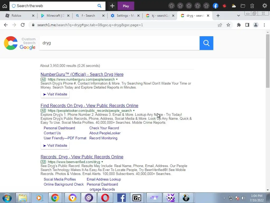Open Records: Dryg View Public Records link
270x203 pixels.
[82, 157]
